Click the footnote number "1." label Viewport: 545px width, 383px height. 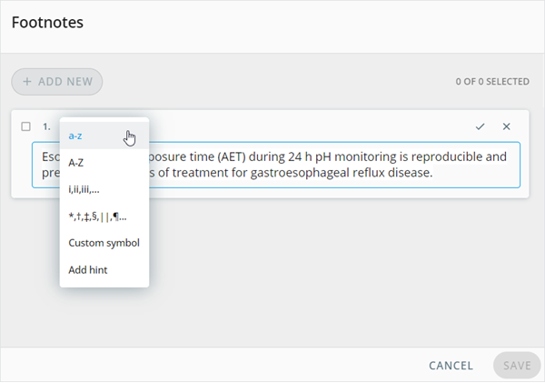tap(46, 126)
